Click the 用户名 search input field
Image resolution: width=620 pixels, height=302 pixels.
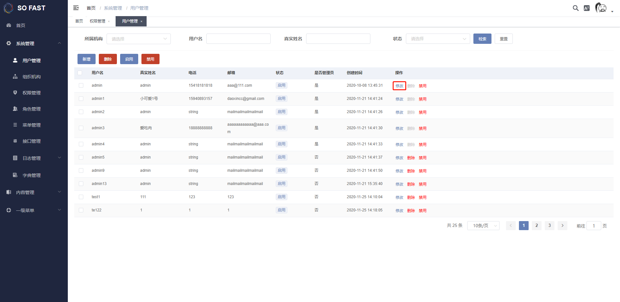pyautogui.click(x=238, y=39)
